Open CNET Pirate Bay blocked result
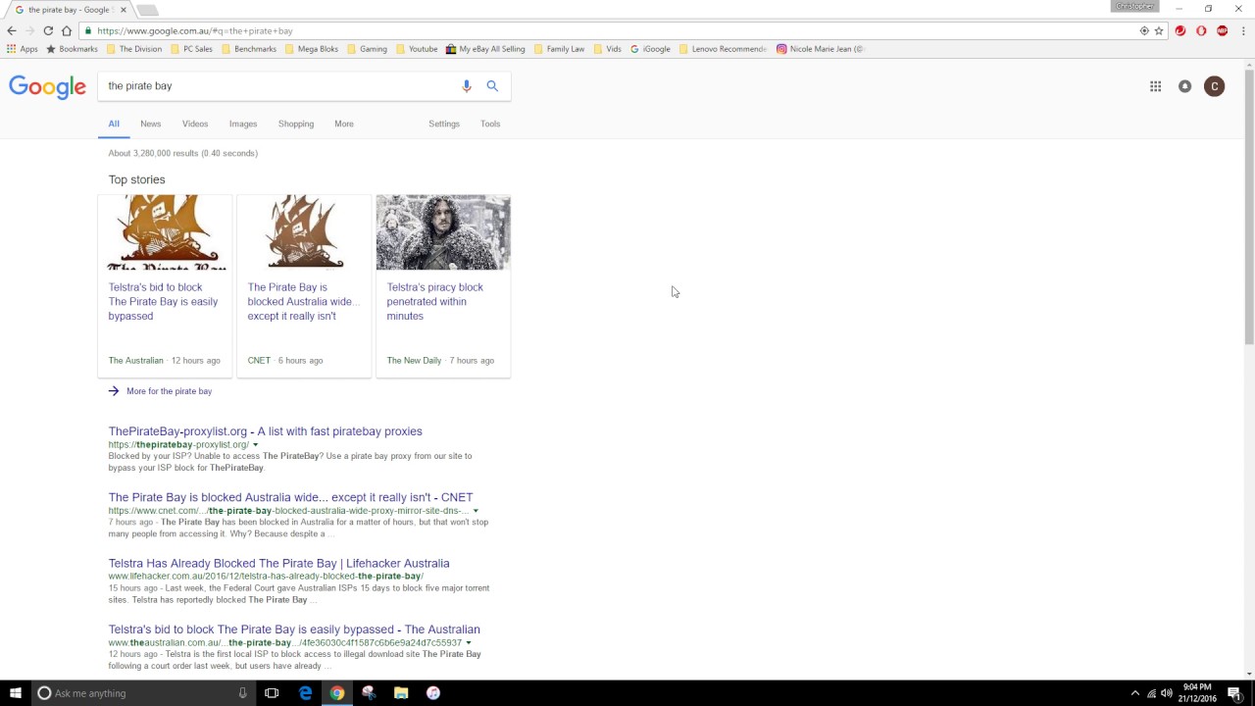The image size is (1255, 706). (x=290, y=497)
